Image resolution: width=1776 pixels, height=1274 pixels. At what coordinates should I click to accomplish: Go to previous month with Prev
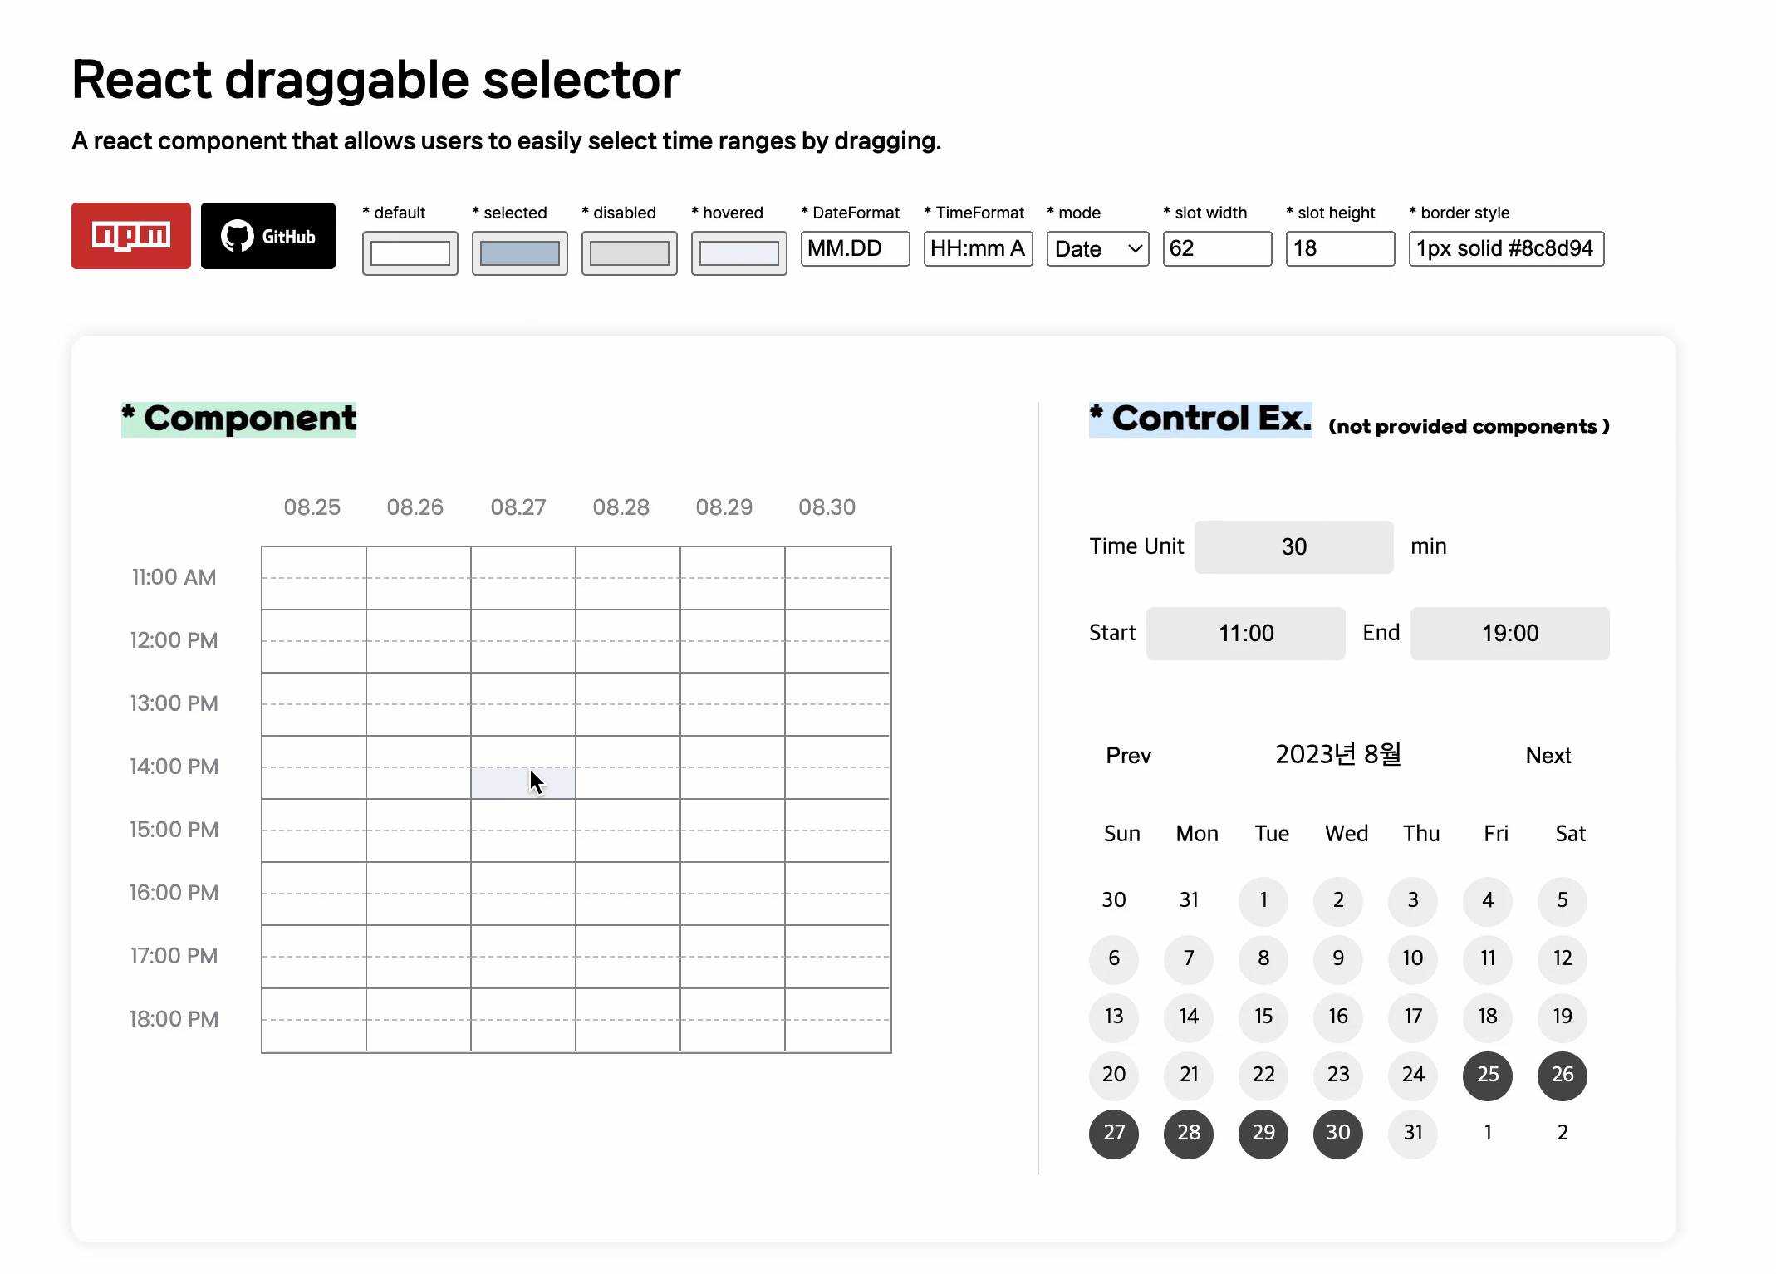tap(1128, 755)
